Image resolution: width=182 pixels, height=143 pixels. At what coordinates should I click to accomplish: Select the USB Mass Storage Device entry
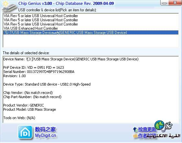click(91, 33)
